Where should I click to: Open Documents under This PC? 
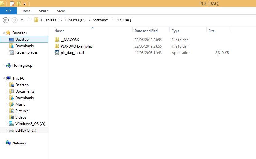(25, 91)
